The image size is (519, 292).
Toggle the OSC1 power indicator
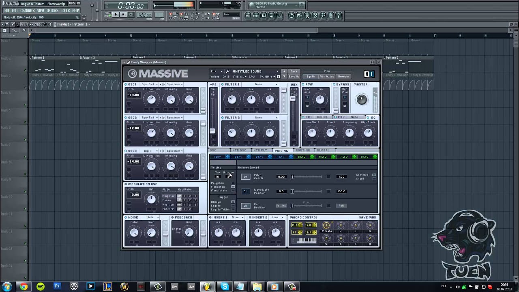(x=126, y=84)
